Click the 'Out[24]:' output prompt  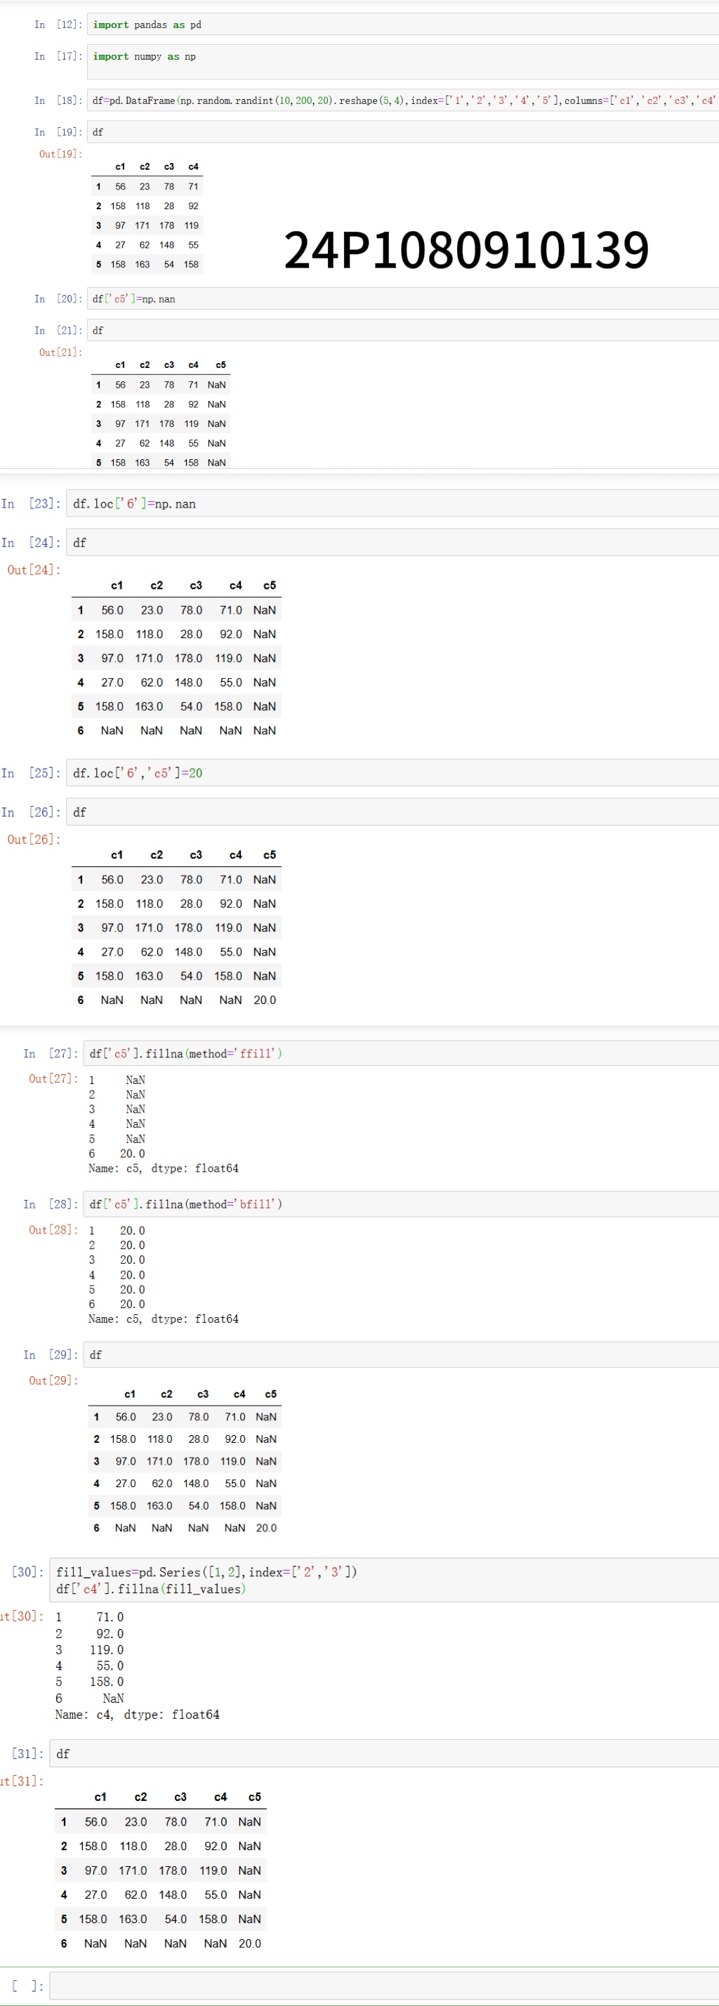pyautogui.click(x=34, y=570)
